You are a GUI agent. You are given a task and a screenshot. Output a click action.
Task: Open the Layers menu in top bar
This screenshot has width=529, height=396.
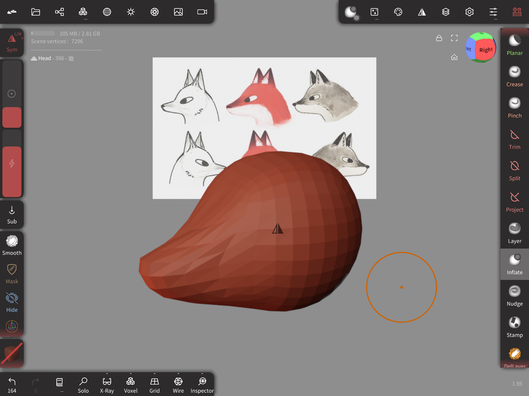pyautogui.click(x=446, y=12)
